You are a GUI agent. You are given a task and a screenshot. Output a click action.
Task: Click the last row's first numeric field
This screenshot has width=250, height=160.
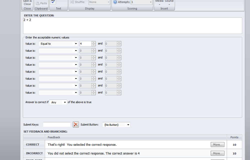click(85, 93)
